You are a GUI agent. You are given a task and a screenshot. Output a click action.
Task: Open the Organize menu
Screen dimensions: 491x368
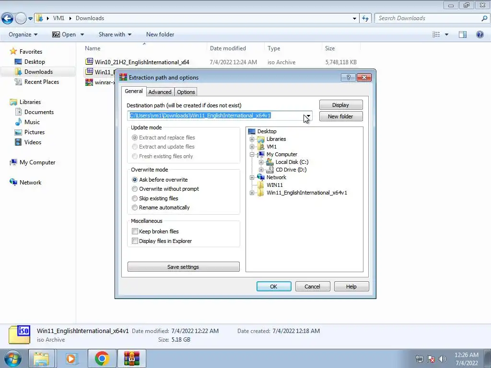click(23, 34)
